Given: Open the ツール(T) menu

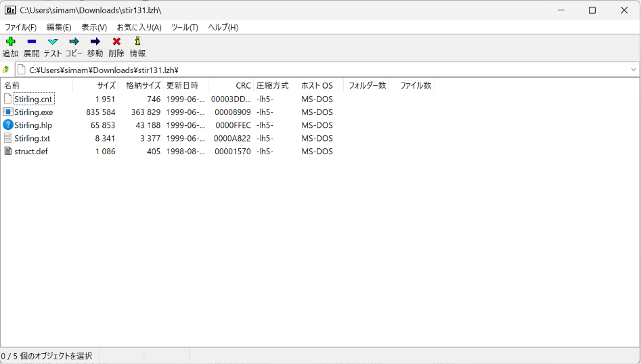Looking at the screenshot, I should pos(184,27).
